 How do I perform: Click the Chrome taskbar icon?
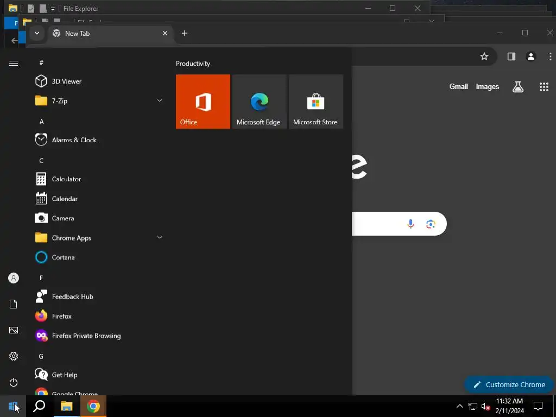(93, 406)
